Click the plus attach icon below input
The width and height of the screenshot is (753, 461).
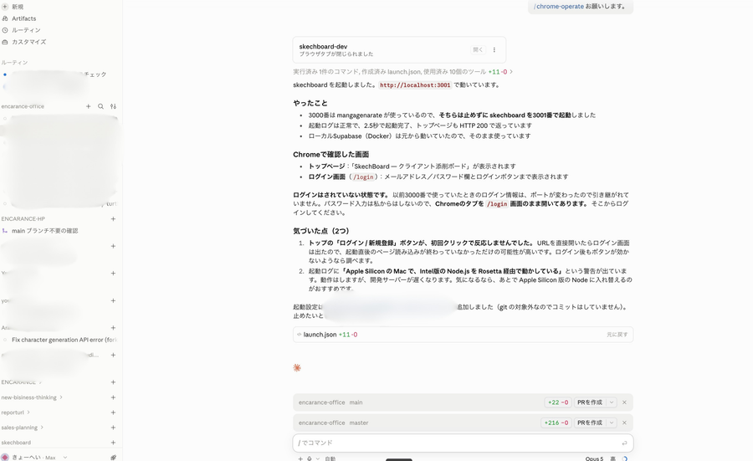point(300,458)
